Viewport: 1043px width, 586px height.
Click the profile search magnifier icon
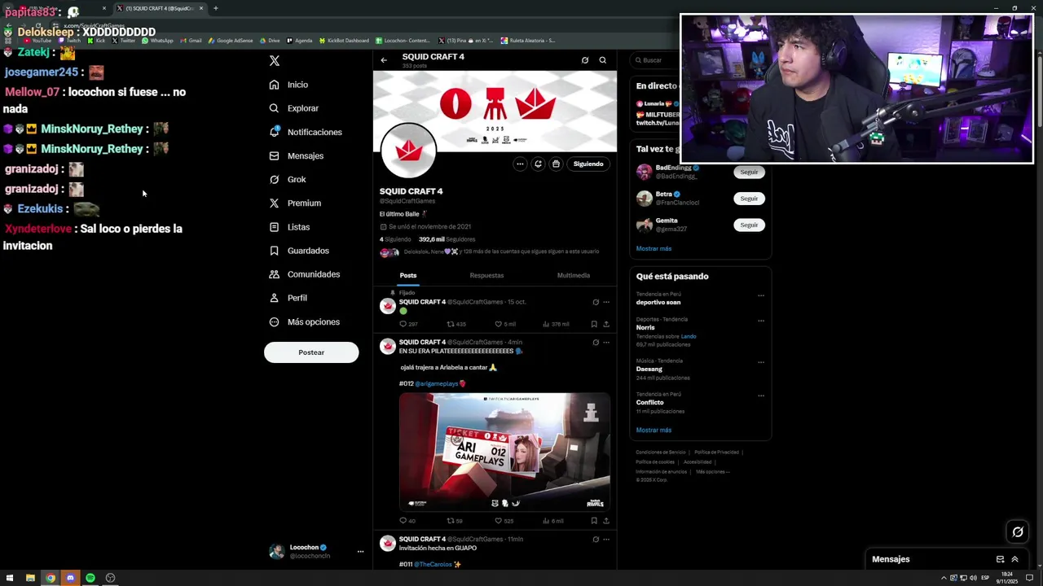tap(603, 60)
